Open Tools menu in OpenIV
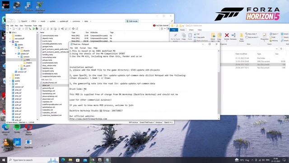This screenshot has height=163, width=289. 35,26
